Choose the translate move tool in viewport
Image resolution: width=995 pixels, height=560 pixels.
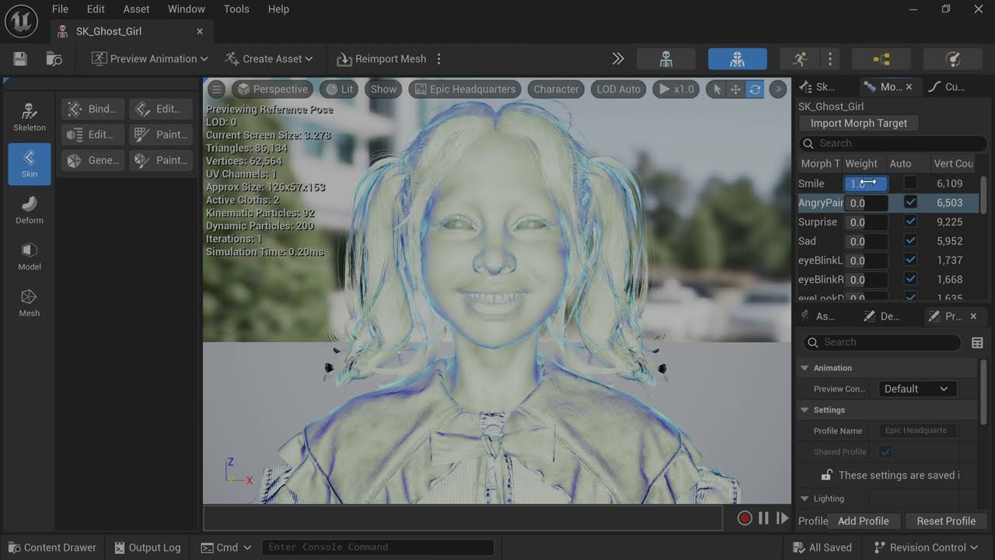735,89
